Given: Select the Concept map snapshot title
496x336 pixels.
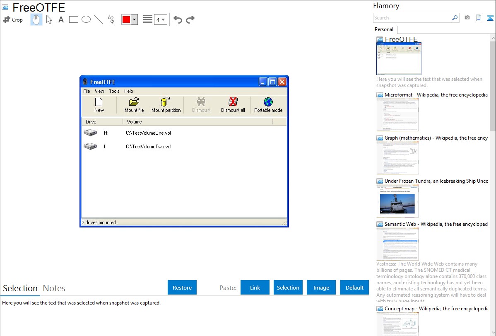Looking at the screenshot, I should (436, 309).
